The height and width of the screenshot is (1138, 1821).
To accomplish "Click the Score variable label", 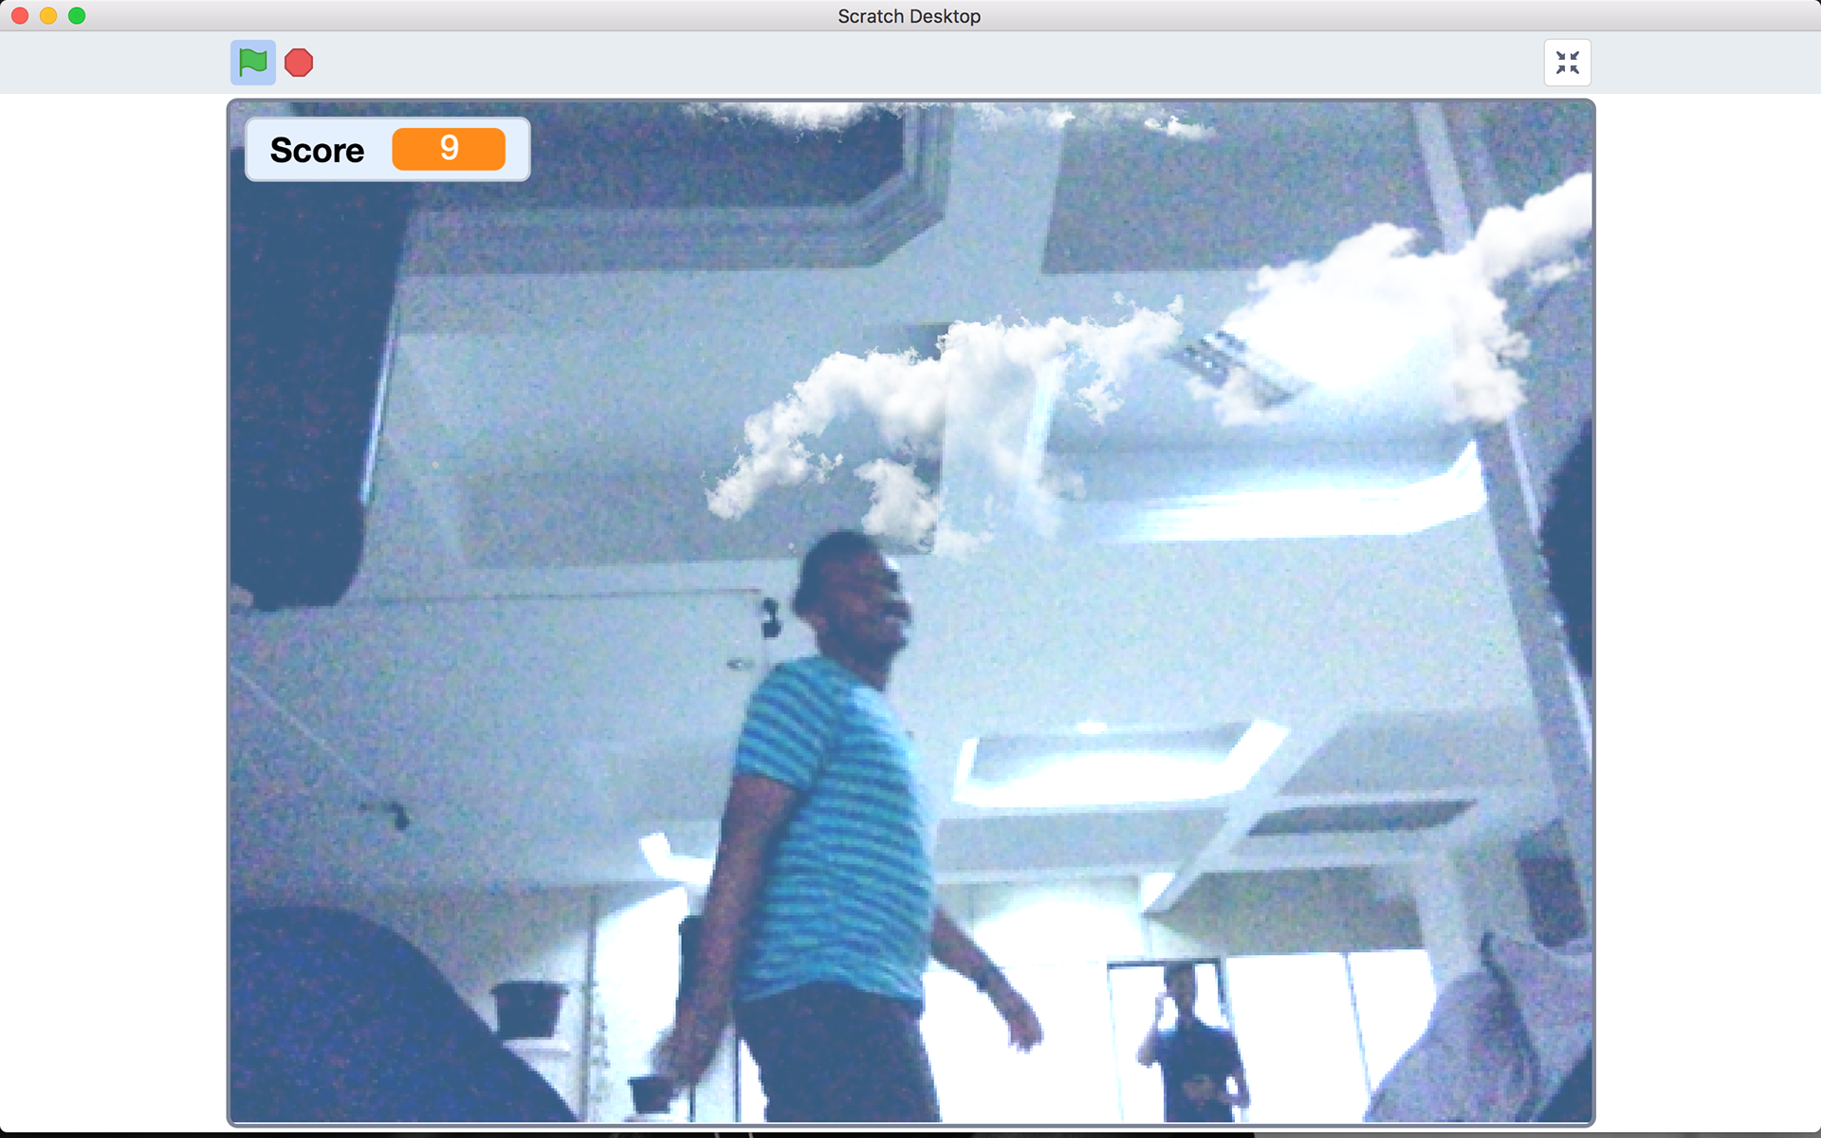I will (317, 150).
